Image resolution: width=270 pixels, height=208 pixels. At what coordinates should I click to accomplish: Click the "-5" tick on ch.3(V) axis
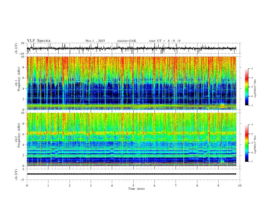click(x=23, y=180)
